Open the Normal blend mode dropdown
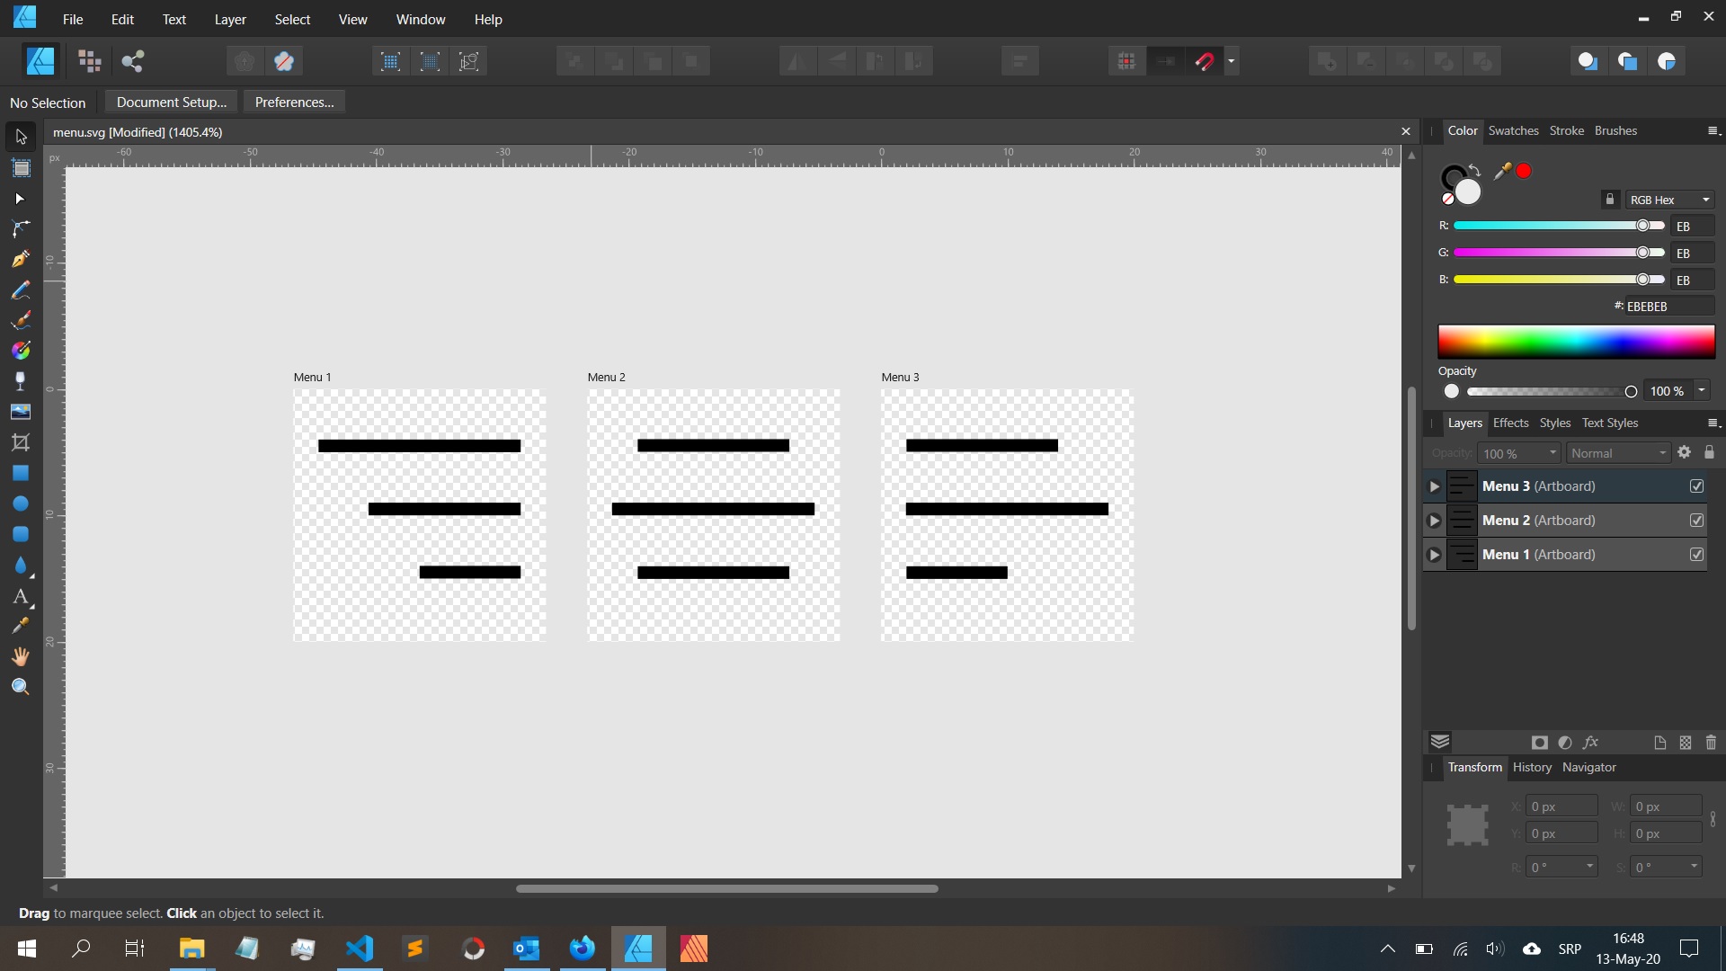1726x971 pixels. 1618,453
